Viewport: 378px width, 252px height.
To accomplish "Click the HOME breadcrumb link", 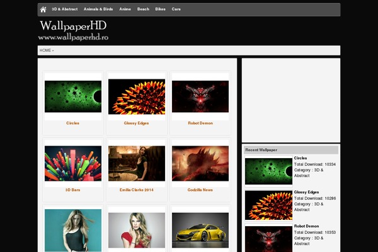I will pyautogui.click(x=45, y=50).
